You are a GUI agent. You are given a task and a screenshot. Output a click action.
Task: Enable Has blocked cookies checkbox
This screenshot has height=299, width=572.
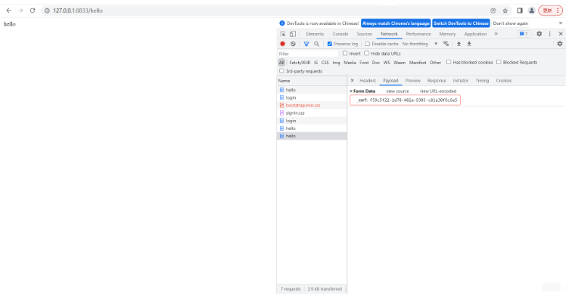[449, 62]
